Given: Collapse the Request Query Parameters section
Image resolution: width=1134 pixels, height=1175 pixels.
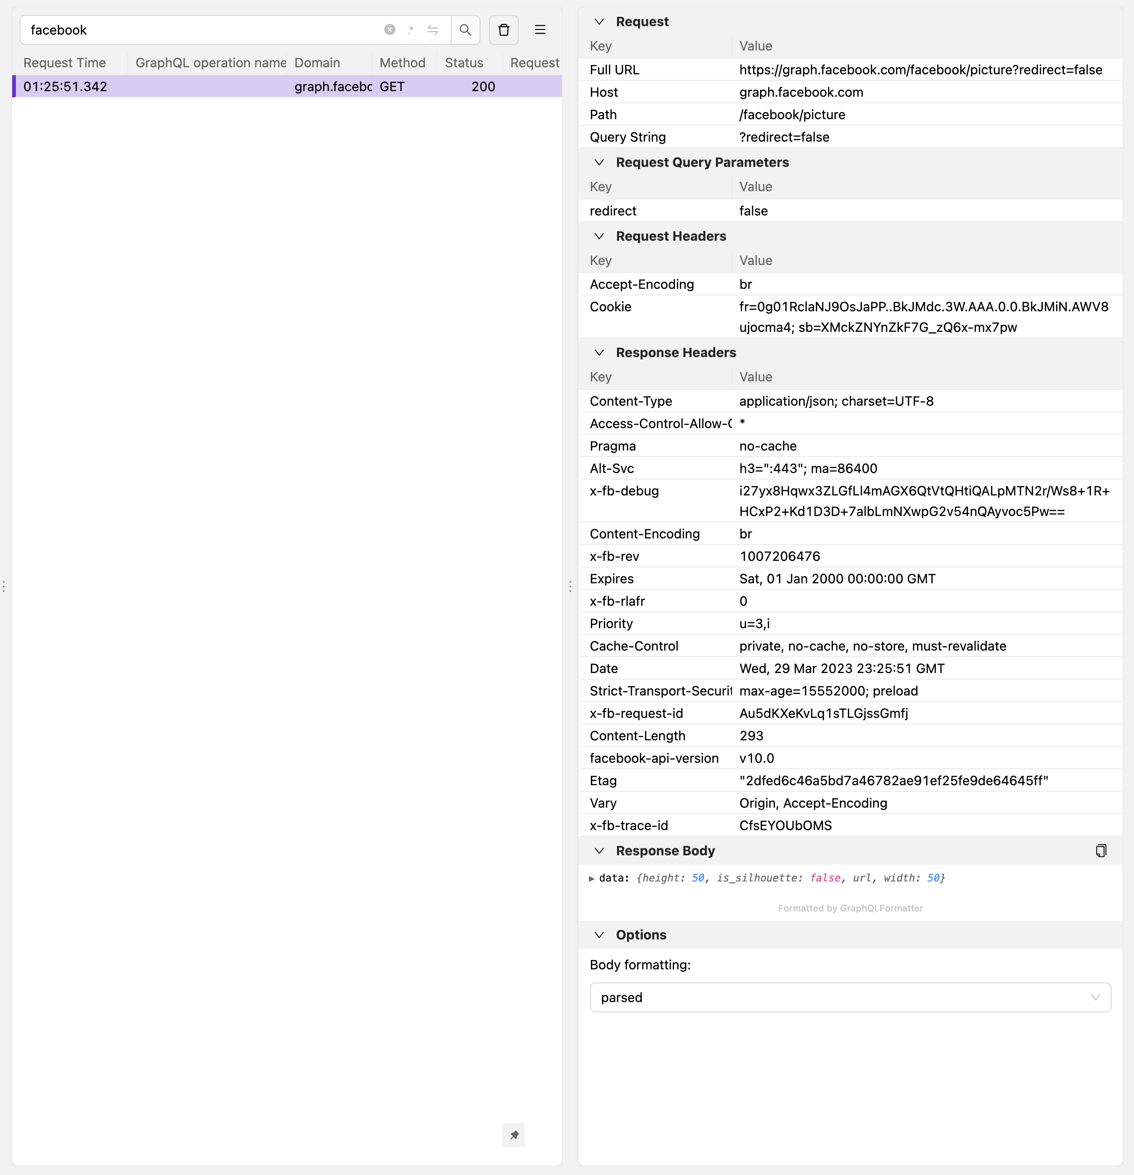Looking at the screenshot, I should pyautogui.click(x=599, y=163).
